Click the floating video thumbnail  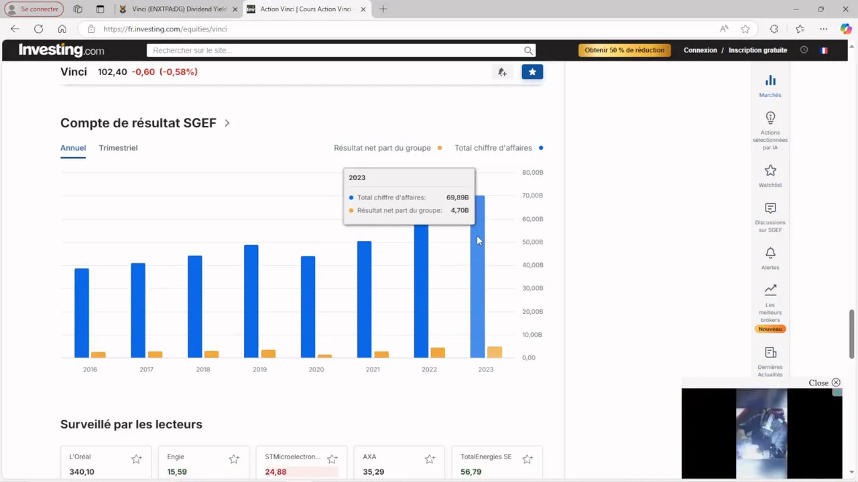[x=761, y=433]
